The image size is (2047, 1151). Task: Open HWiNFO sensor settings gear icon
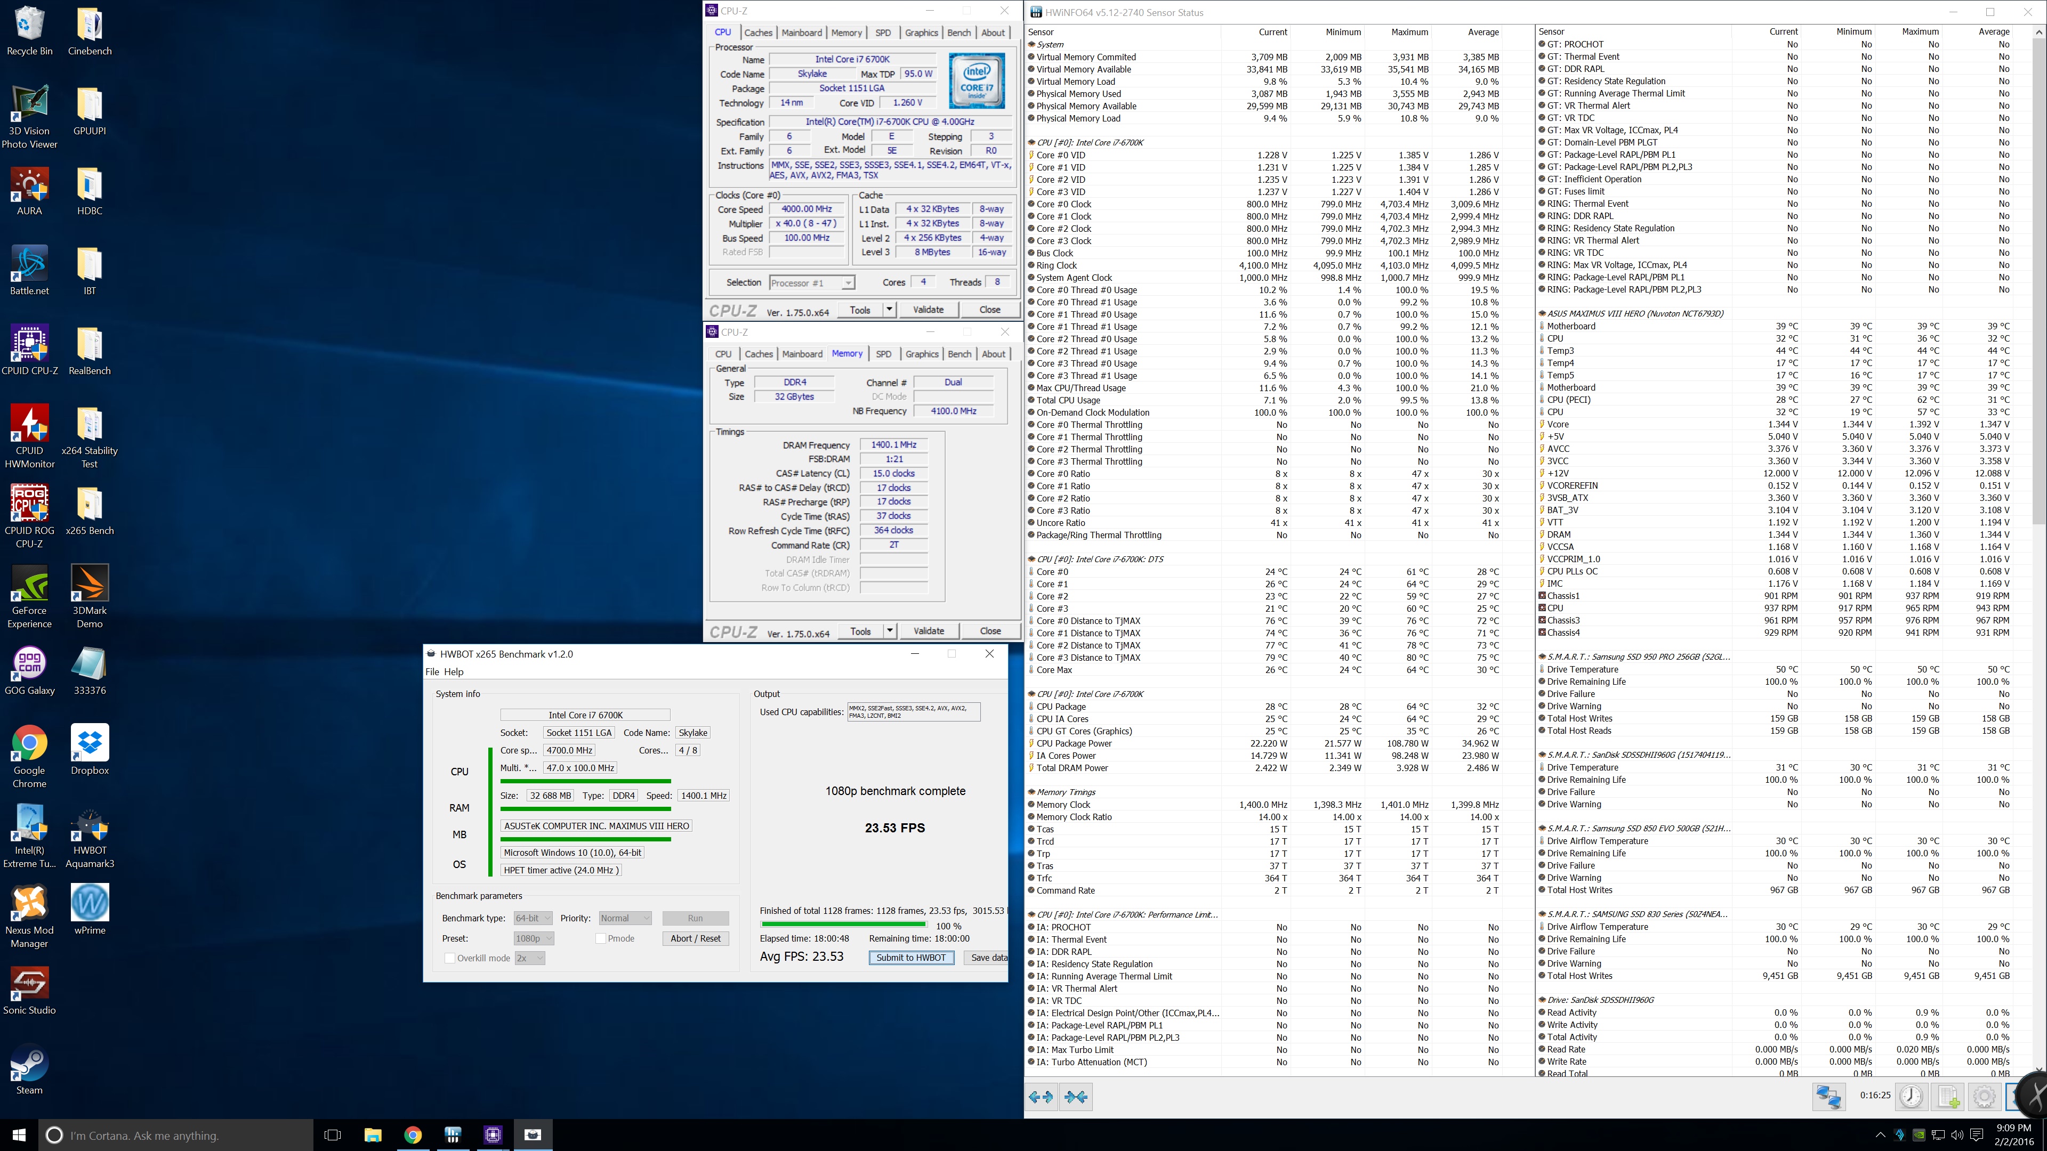click(1984, 1097)
